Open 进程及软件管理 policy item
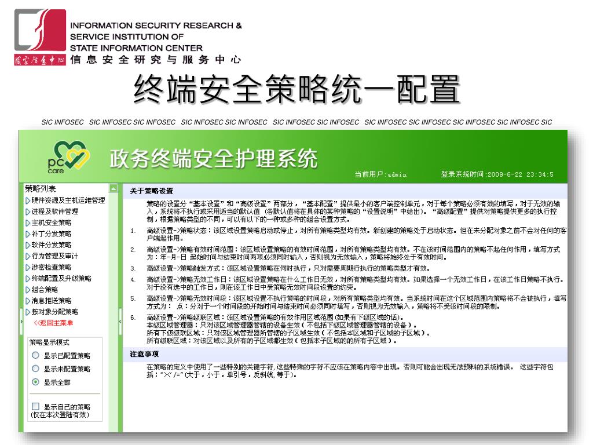 (x=55, y=211)
